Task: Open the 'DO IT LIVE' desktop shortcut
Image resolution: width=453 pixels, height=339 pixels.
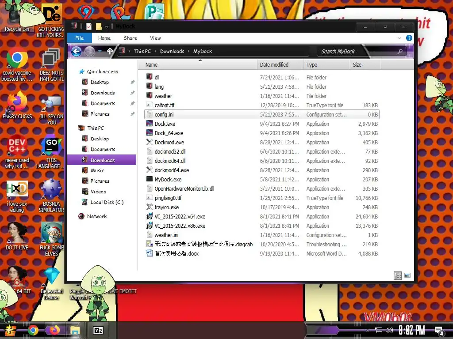Action: point(17,237)
